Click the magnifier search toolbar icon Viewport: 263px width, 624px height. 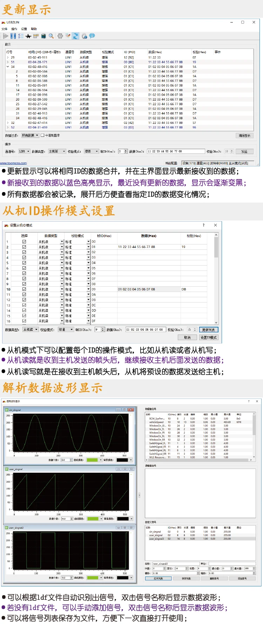tap(51, 36)
